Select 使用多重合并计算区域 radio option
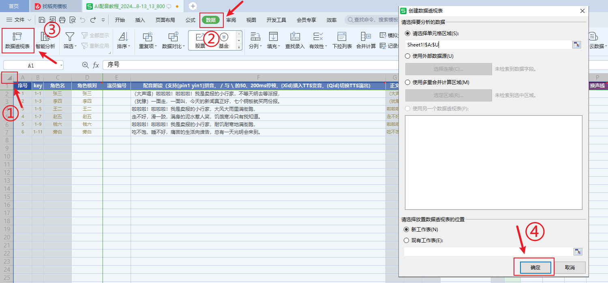The image size is (608, 283). click(x=407, y=82)
